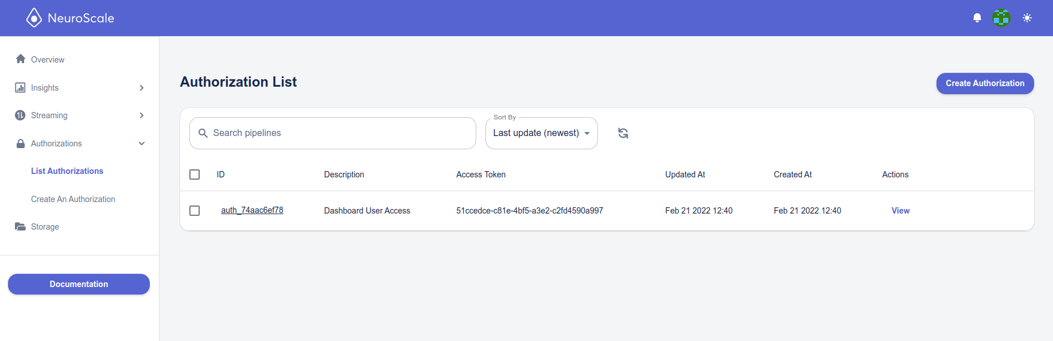The image size is (1053, 341).
Task: Toggle the light/dark theme sun icon
Action: click(x=1027, y=18)
